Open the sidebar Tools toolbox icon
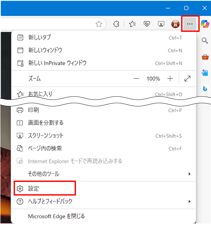 [x=205, y=57]
